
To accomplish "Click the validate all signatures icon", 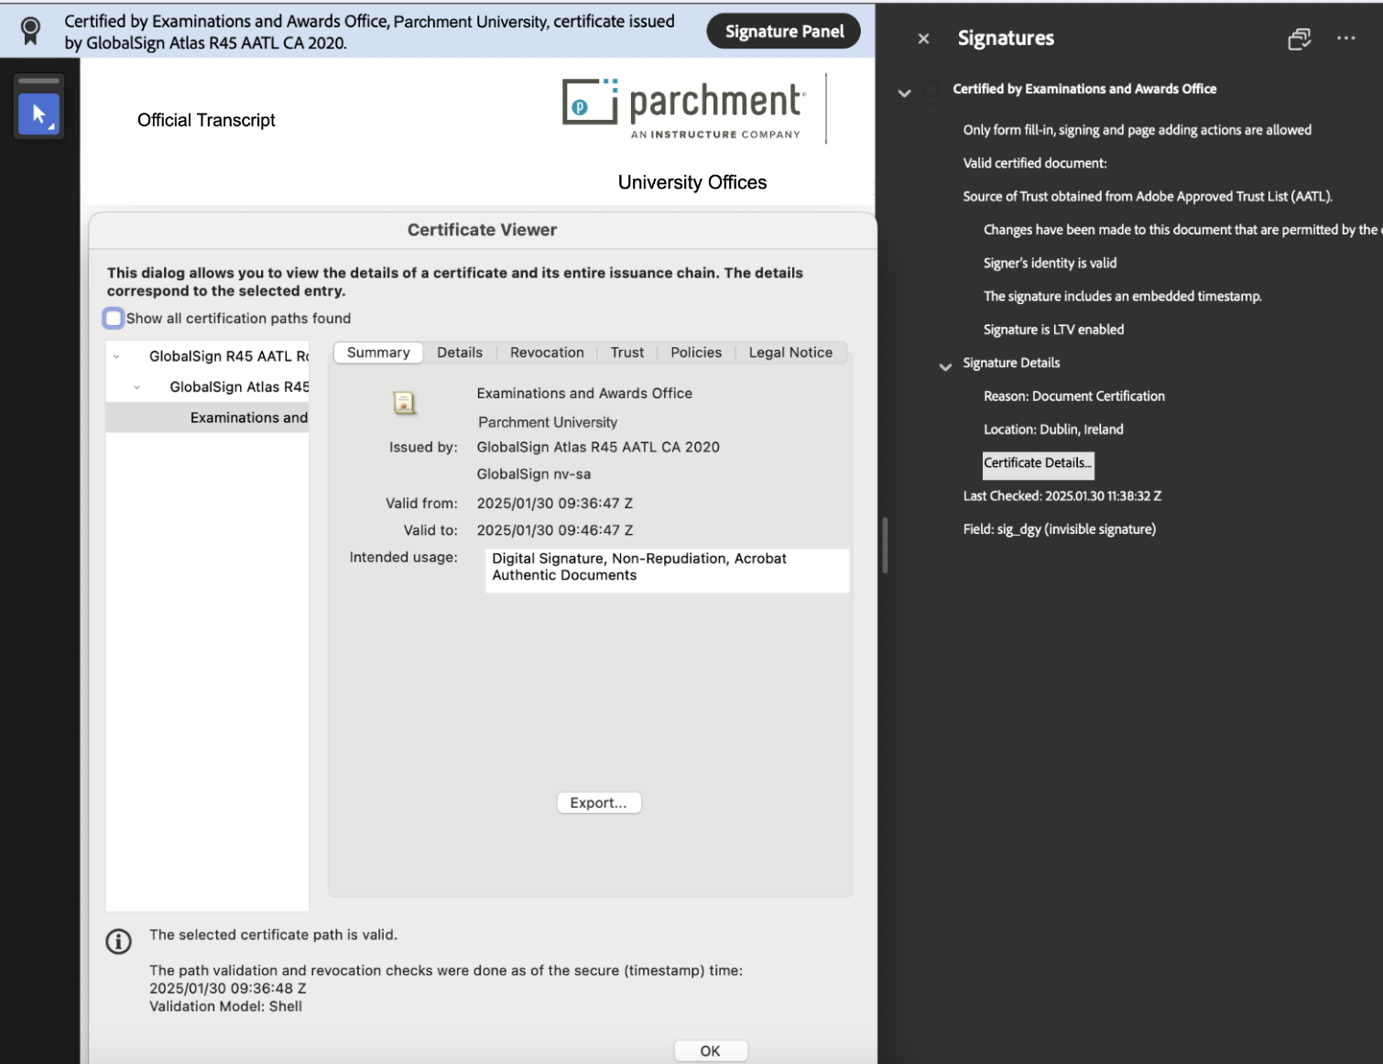I will 1300,39.
